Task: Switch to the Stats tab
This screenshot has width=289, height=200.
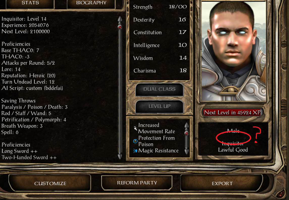Action: (30, 4)
